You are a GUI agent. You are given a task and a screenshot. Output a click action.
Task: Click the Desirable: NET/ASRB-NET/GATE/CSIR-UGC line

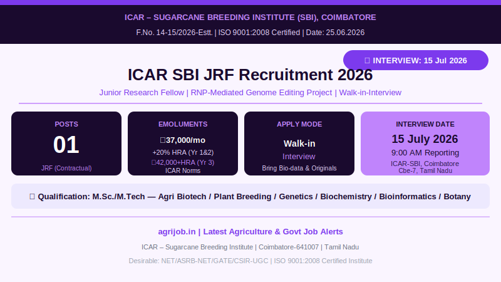250,261
